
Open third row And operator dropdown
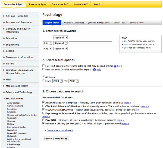(x=48, y=49)
